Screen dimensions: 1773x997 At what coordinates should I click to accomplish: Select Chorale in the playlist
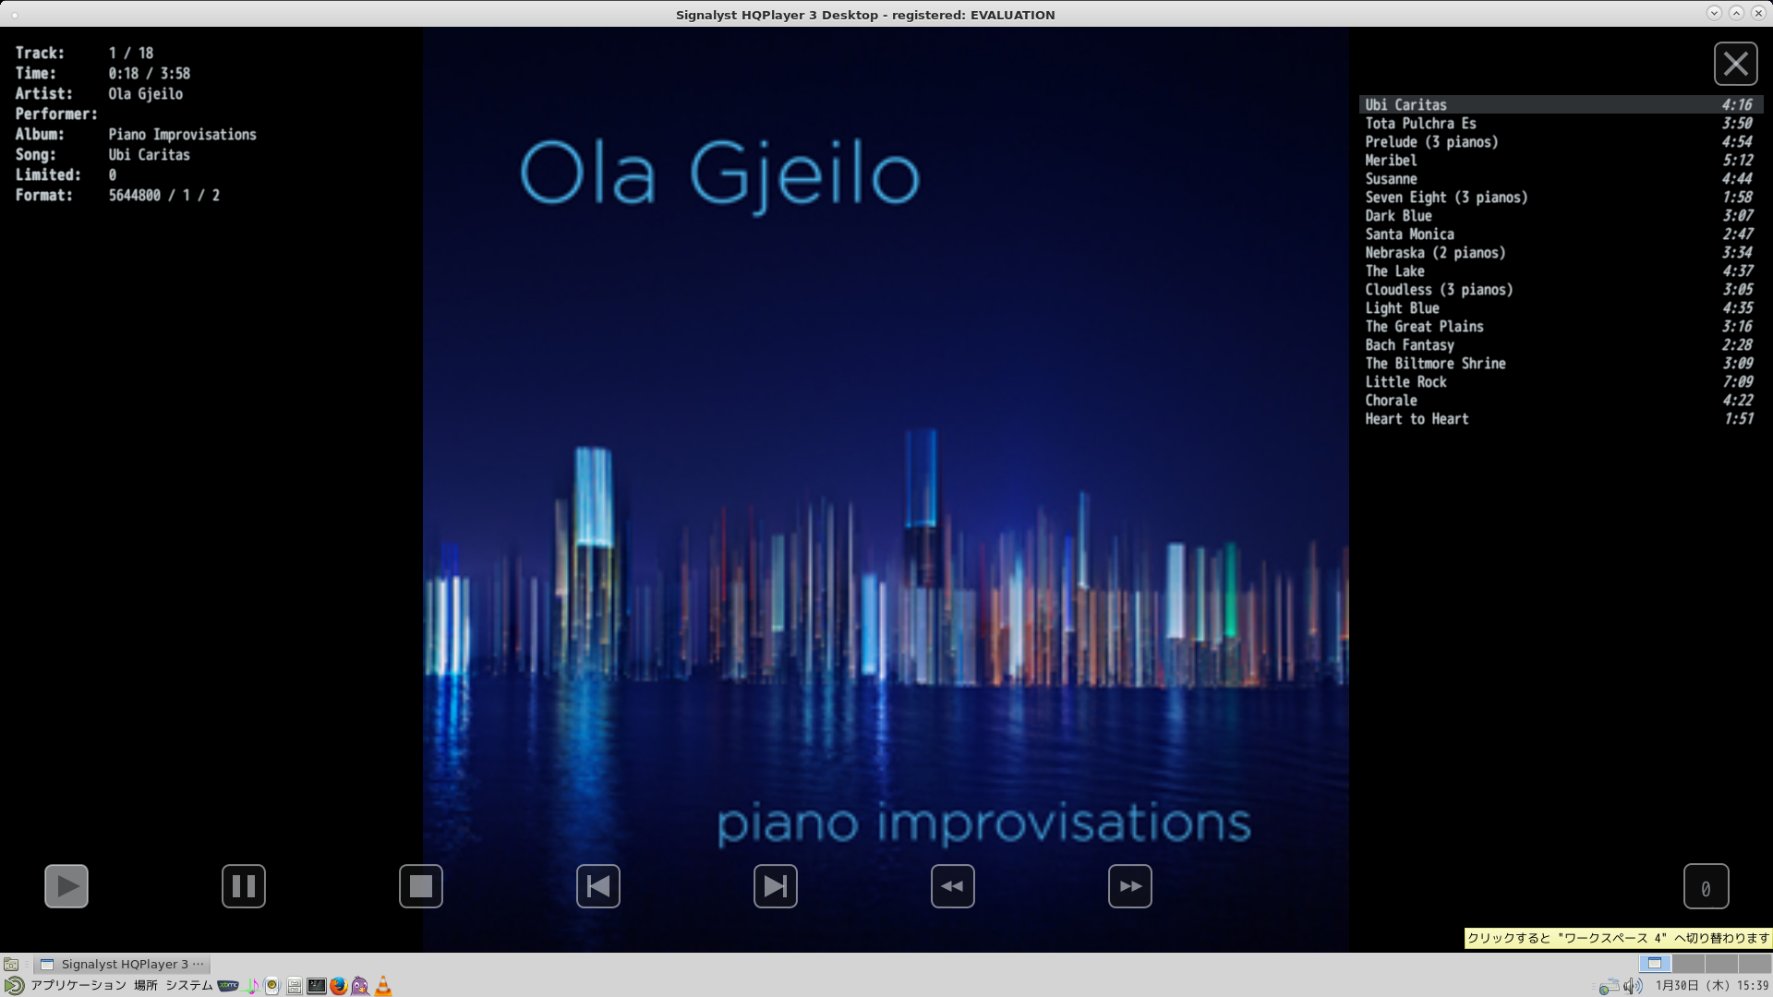(1561, 400)
